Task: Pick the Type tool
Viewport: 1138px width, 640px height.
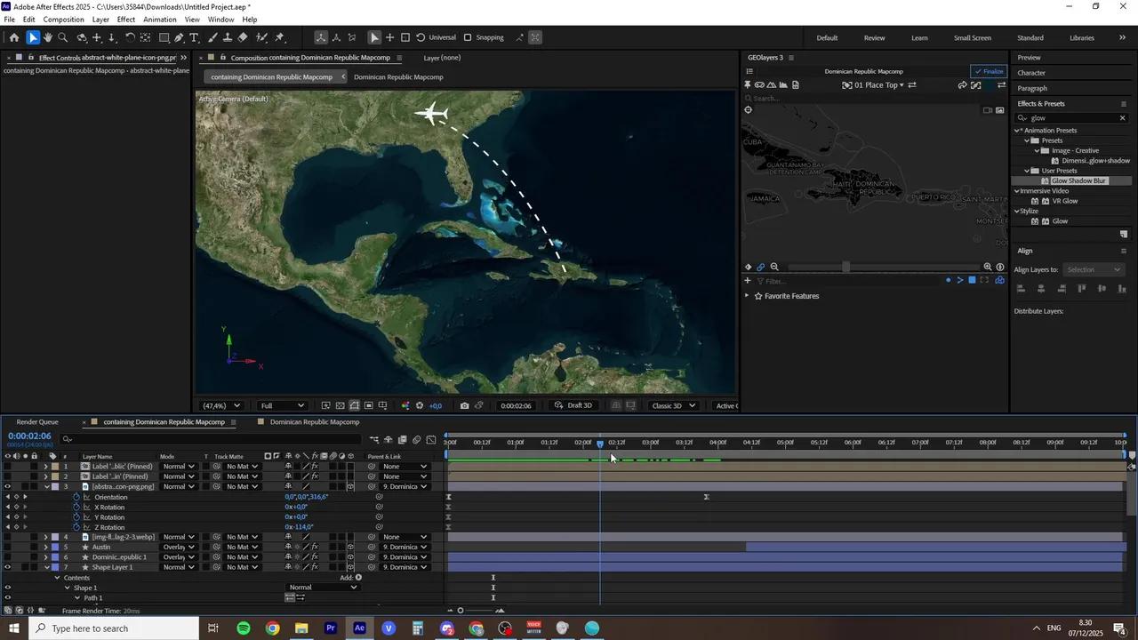Action: pyautogui.click(x=194, y=37)
